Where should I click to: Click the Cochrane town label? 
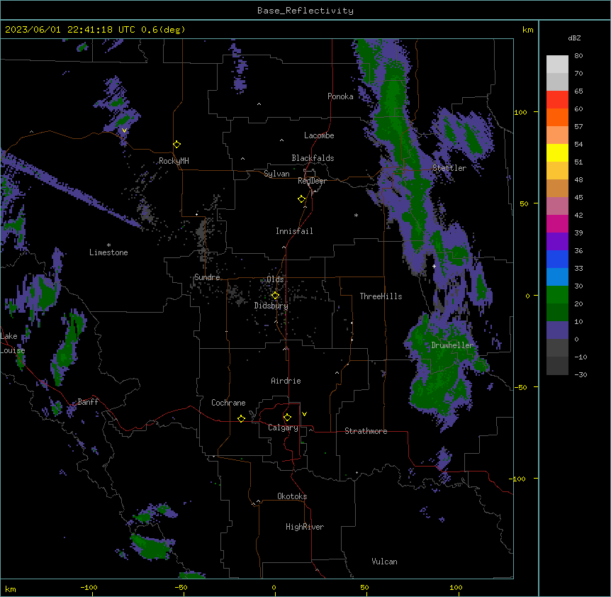coord(228,403)
